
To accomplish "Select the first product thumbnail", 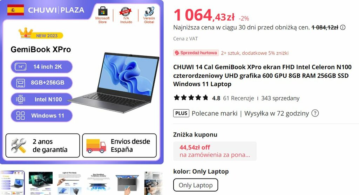I will tap(12, 183).
